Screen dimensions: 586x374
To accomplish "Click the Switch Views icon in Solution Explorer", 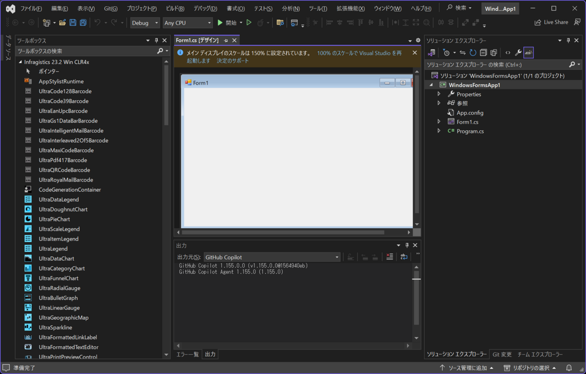I will click(x=432, y=53).
